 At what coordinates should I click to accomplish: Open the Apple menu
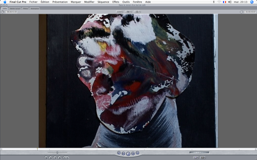coord(5,2)
